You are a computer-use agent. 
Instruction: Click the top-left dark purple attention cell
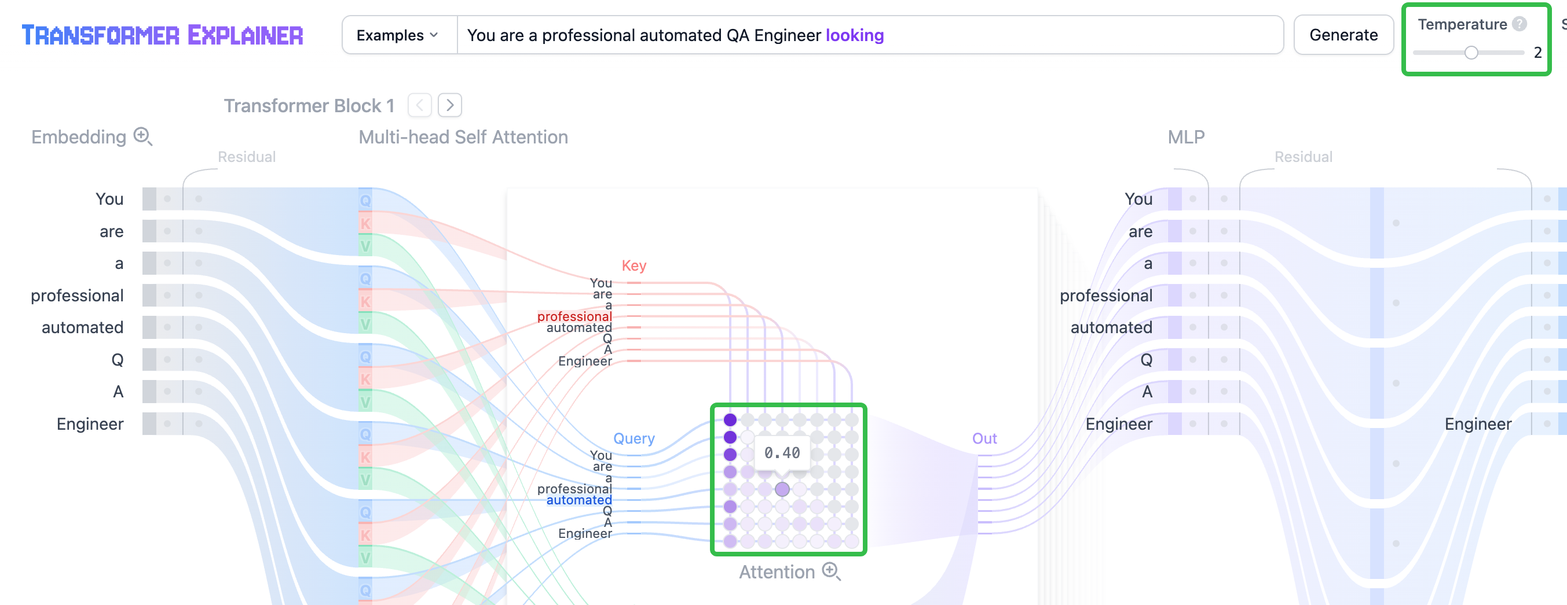click(x=730, y=420)
